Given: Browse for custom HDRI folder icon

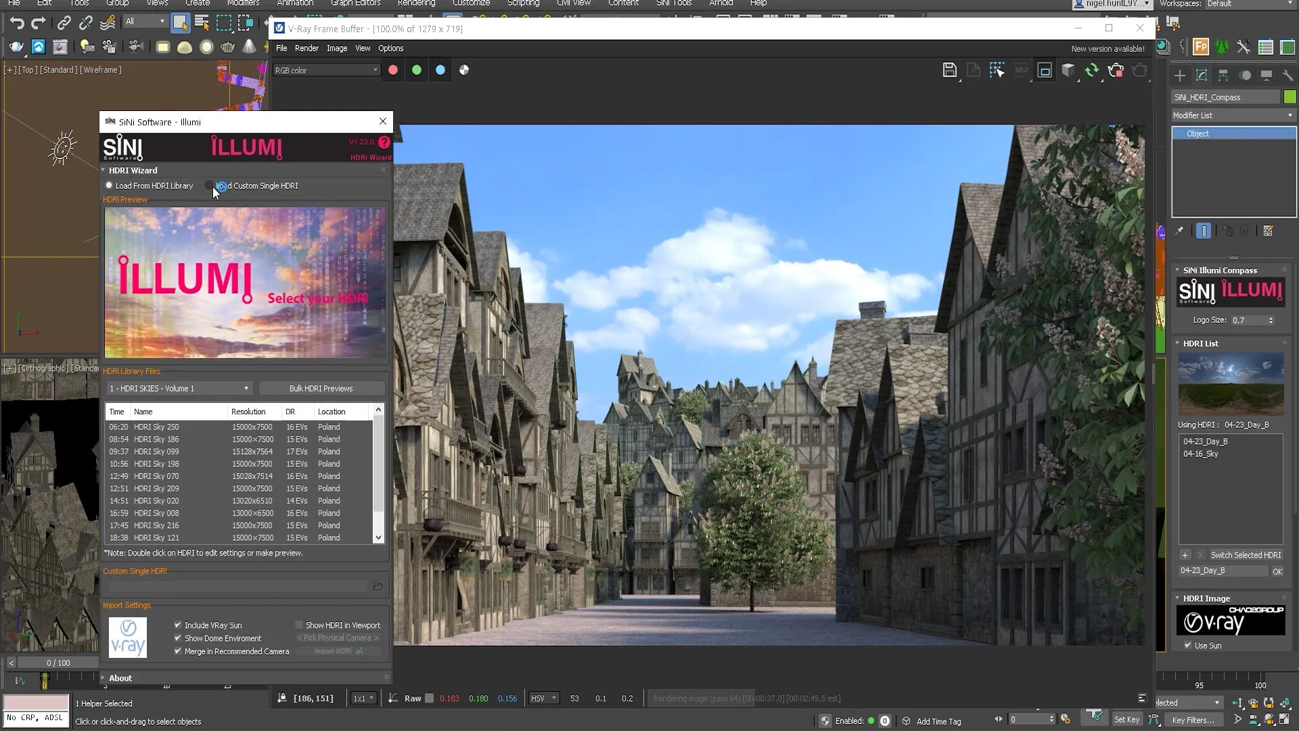Looking at the screenshot, I should click(378, 586).
